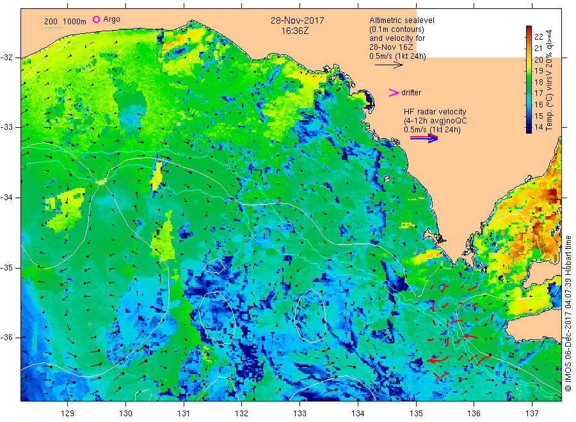Click the colorbar value 22
The image size is (576, 422).
(x=538, y=36)
